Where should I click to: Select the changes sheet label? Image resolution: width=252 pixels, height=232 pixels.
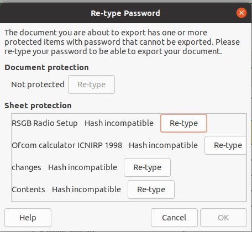click(x=27, y=167)
